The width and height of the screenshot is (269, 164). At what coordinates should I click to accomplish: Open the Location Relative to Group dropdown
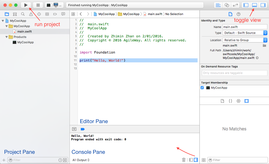tap(245, 40)
